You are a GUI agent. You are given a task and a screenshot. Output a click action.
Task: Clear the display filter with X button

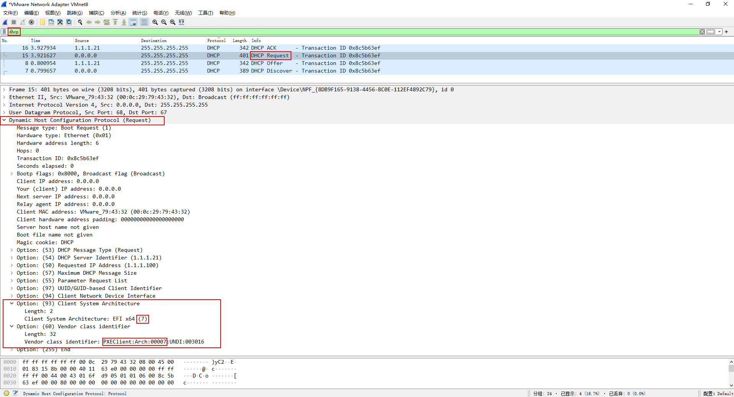tap(702, 32)
